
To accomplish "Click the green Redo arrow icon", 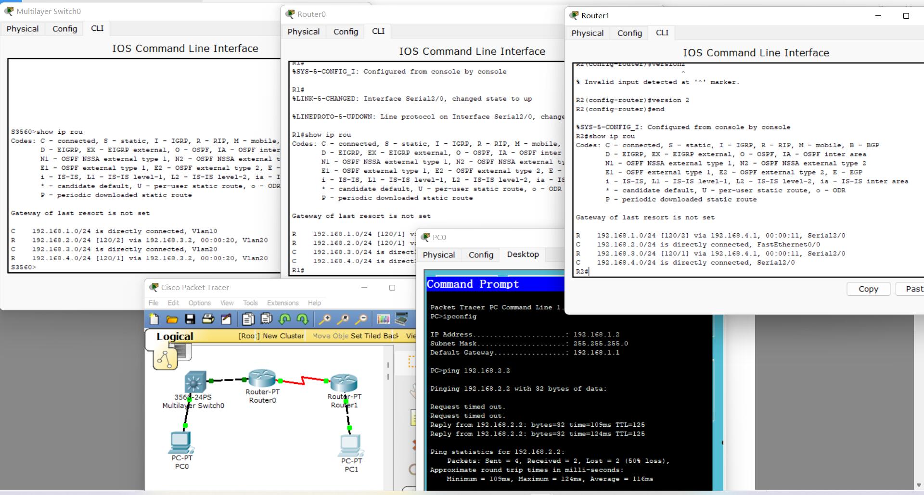I will pyautogui.click(x=303, y=319).
